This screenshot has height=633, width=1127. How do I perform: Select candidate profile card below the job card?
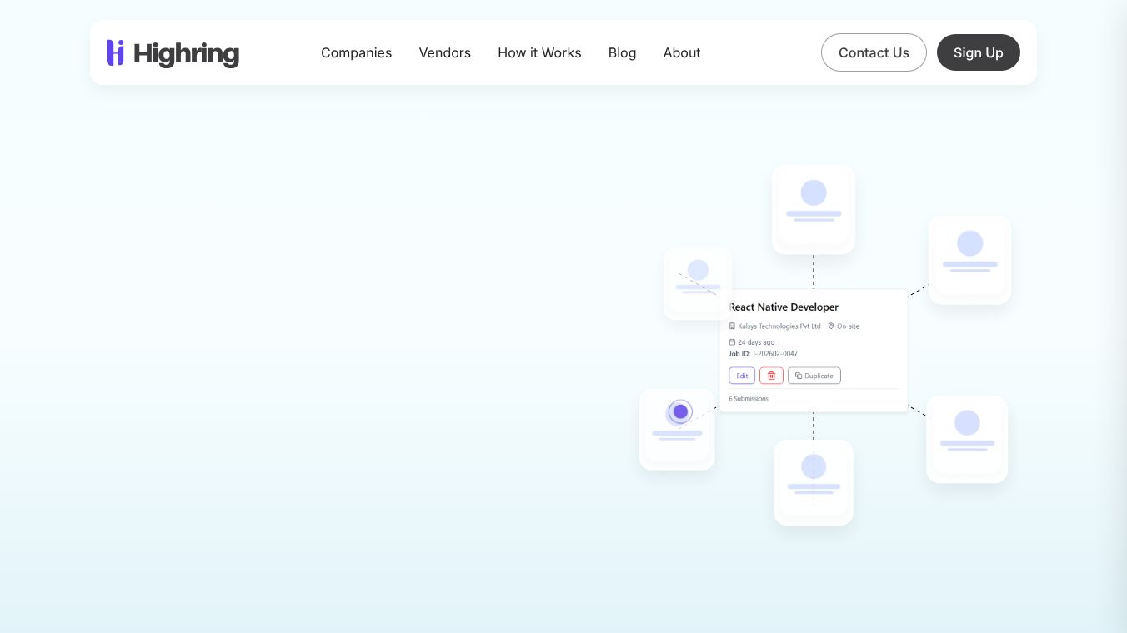[x=814, y=482]
